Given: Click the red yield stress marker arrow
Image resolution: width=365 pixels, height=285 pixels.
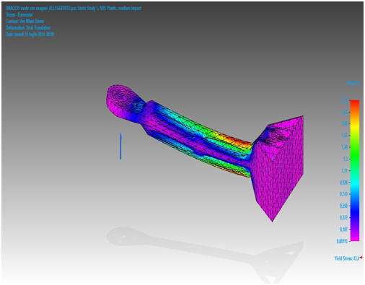Looking at the screenshot, I should [x=361, y=258].
